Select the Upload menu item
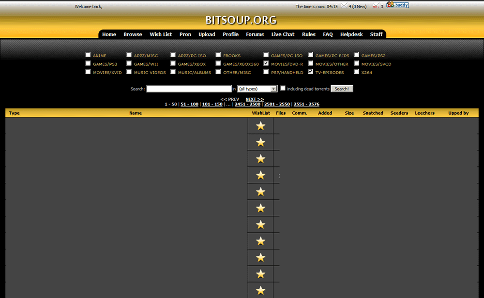 point(207,34)
